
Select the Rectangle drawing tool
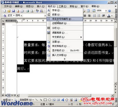45,100
